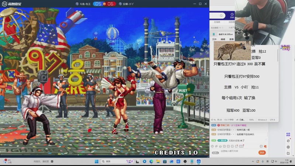Open the 100% zoom level in Notepad status bar

(251, 120)
